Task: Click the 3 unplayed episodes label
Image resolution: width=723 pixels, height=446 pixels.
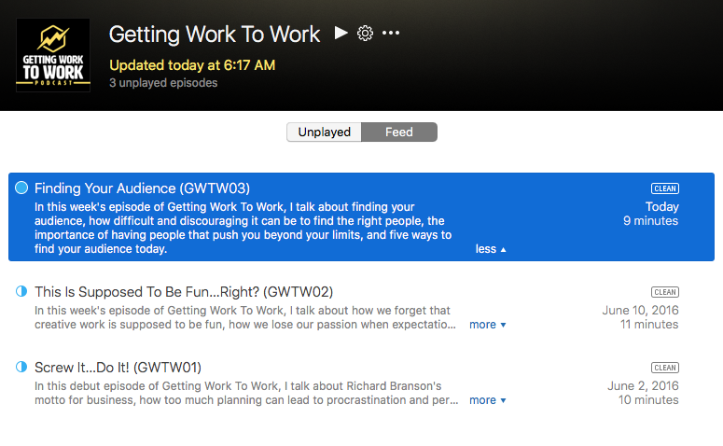Action: click(163, 83)
